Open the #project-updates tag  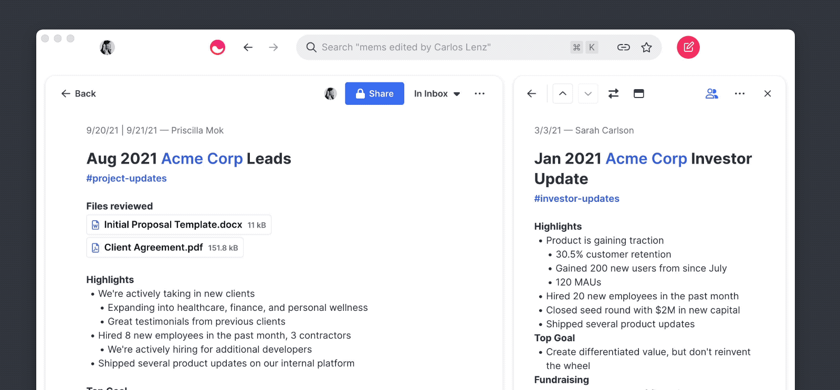coord(127,178)
